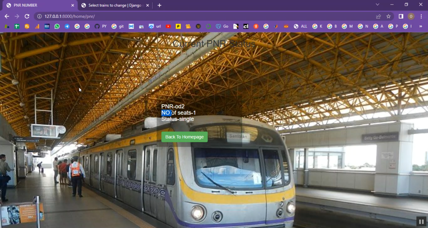
Task: Click the YouTube bookmark icon
Action: click(168, 26)
